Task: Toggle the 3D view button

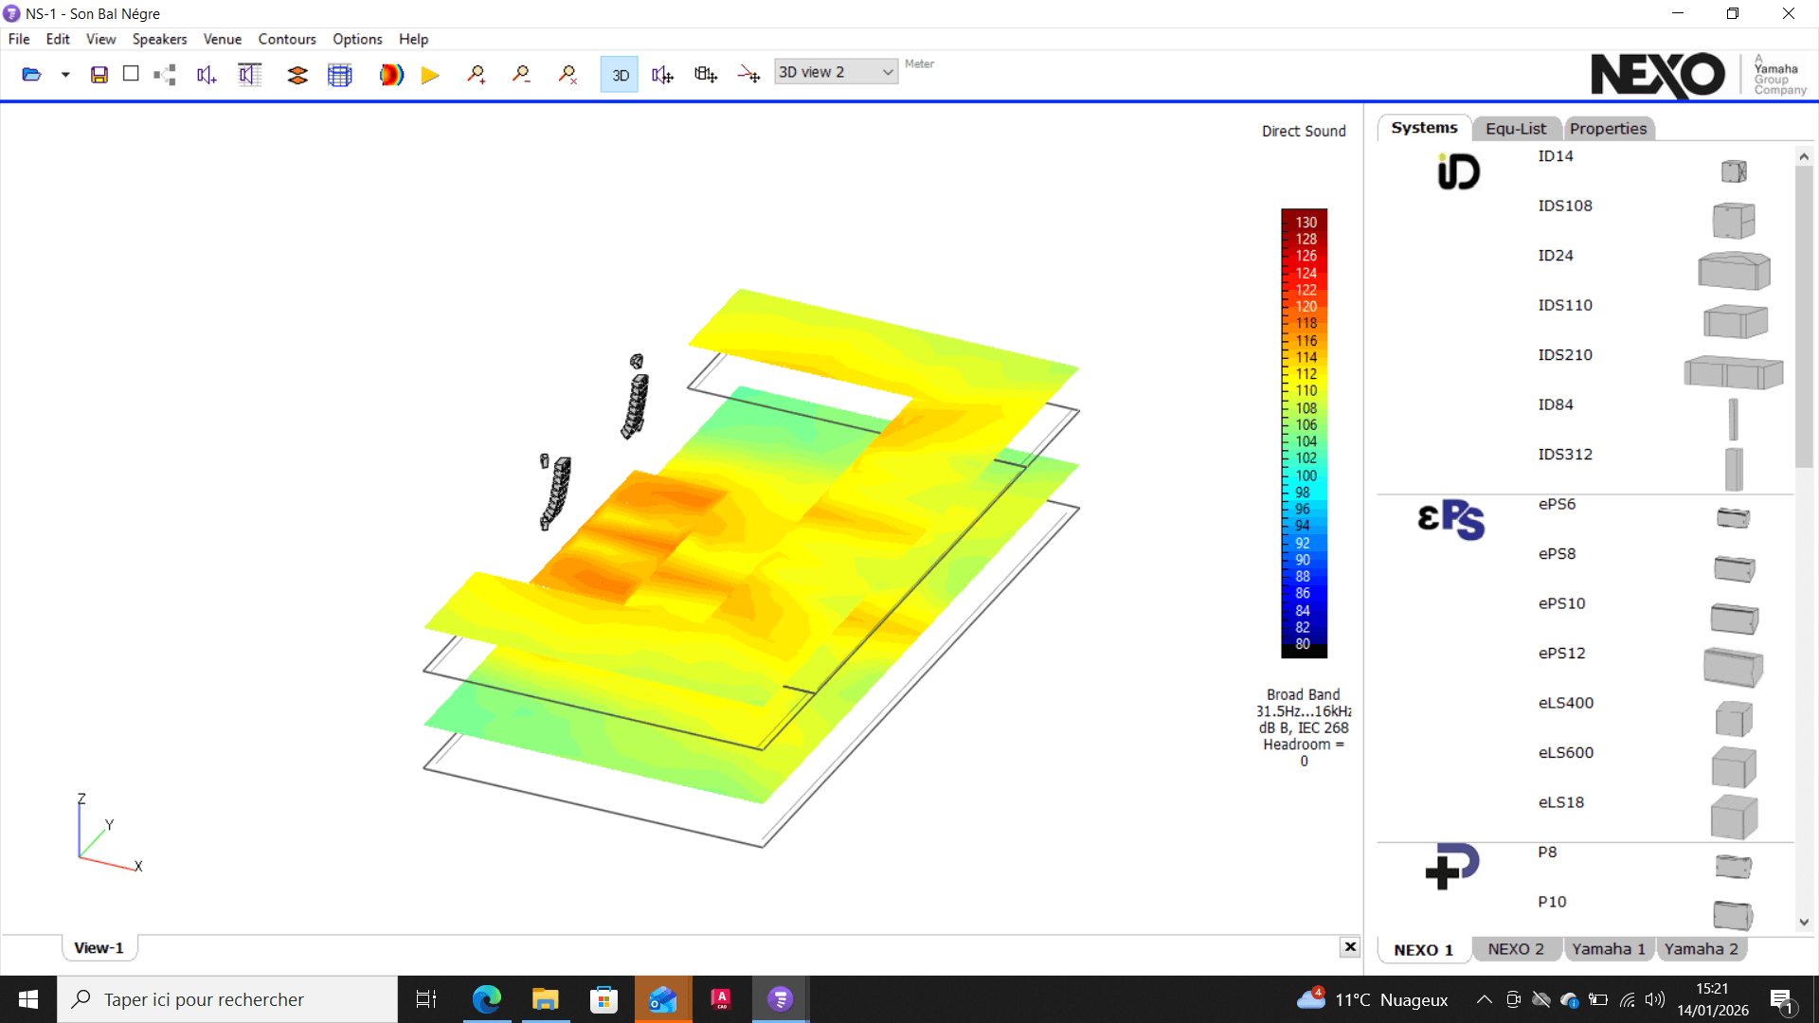Action: 620,75
